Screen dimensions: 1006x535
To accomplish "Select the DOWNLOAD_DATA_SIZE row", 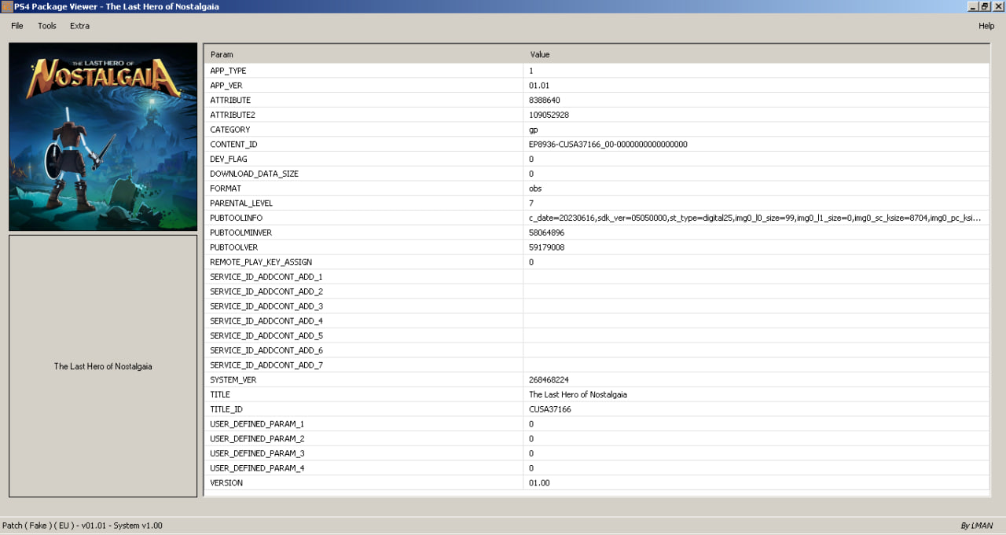I will [597, 174].
